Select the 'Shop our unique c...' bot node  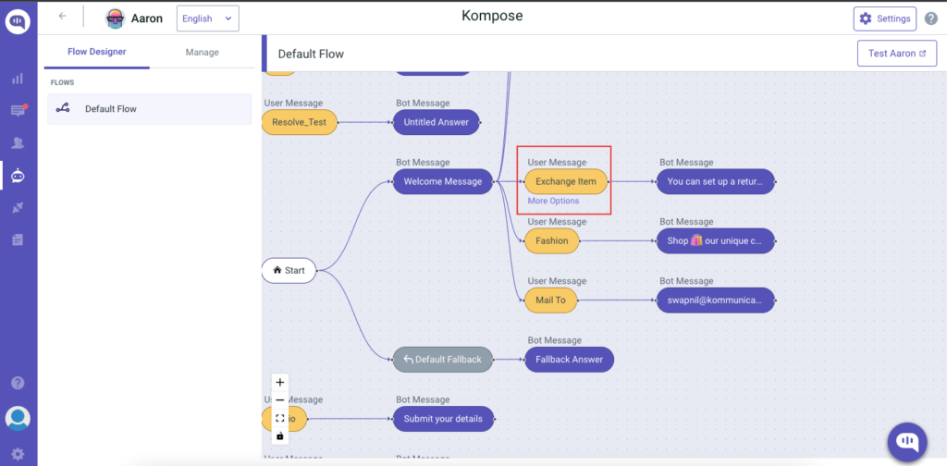[715, 240]
